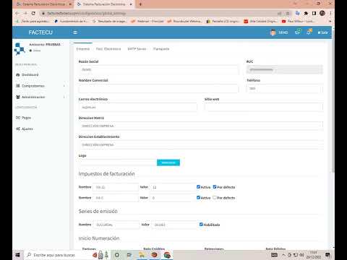
Task: Open the Webmail bookmark
Action: 147,21
